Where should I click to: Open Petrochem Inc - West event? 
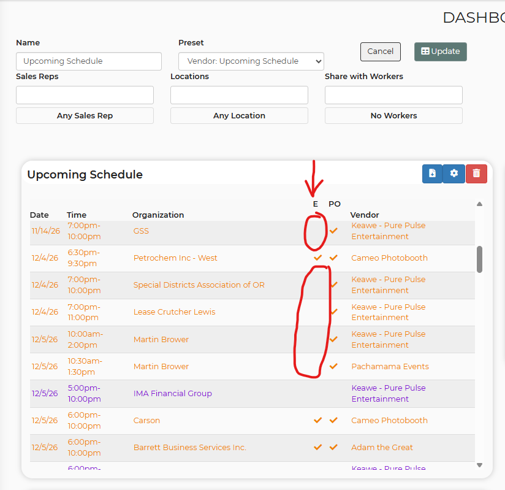tap(175, 258)
